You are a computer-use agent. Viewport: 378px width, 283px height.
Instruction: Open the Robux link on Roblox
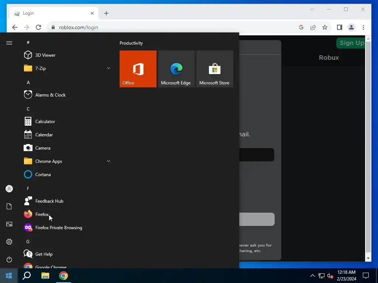click(x=329, y=57)
